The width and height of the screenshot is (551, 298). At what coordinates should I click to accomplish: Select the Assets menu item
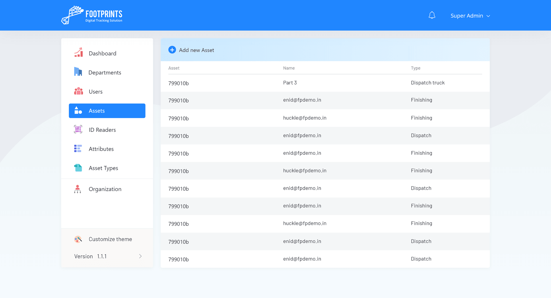pos(107,111)
